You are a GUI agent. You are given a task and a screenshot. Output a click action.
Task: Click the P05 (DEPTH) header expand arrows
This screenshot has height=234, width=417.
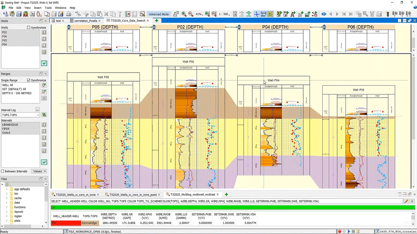tap(69, 27)
